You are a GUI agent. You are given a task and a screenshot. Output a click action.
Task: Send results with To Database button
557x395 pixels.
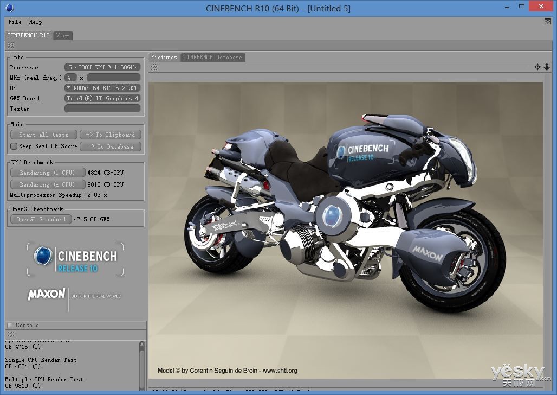(x=111, y=146)
